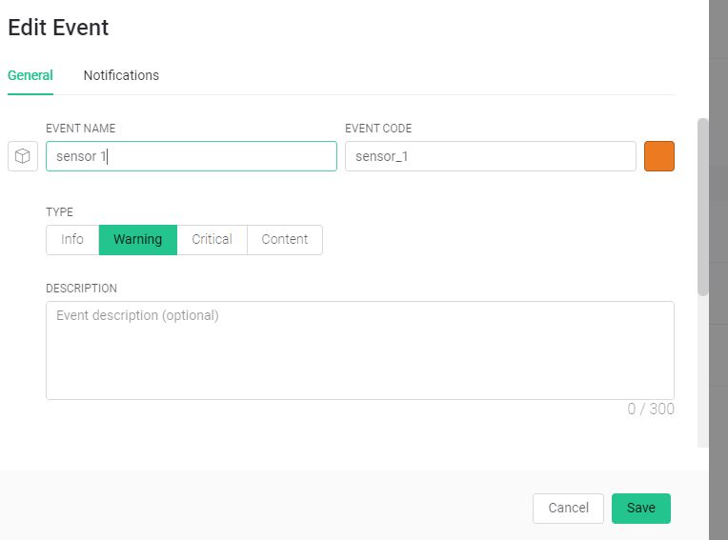
Task: Switch to the Notifications tab
Action: 121,75
